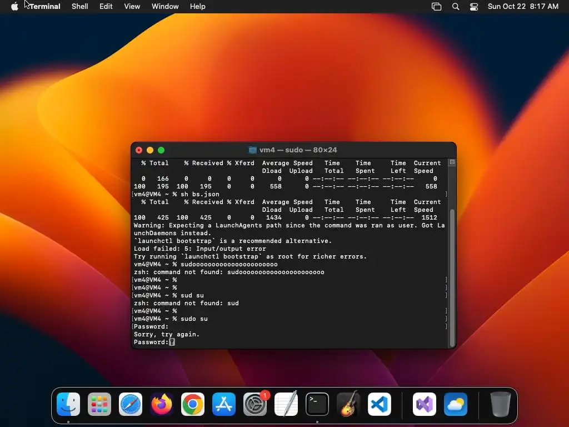
Task: Click the sudooooo command prompt line
Action: 206,264
